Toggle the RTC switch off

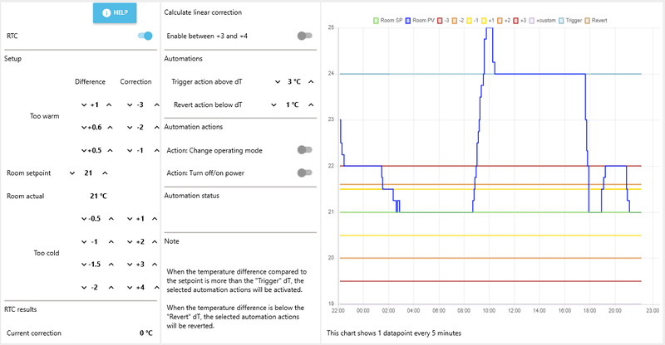tap(145, 36)
